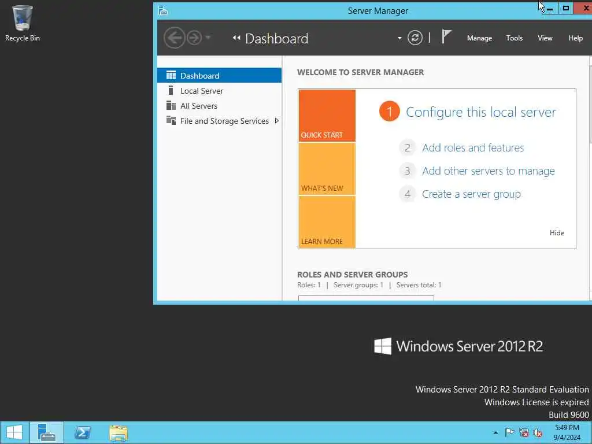Click the Server Manager title bar icon
The height and width of the screenshot is (444, 592).
tap(162, 10)
